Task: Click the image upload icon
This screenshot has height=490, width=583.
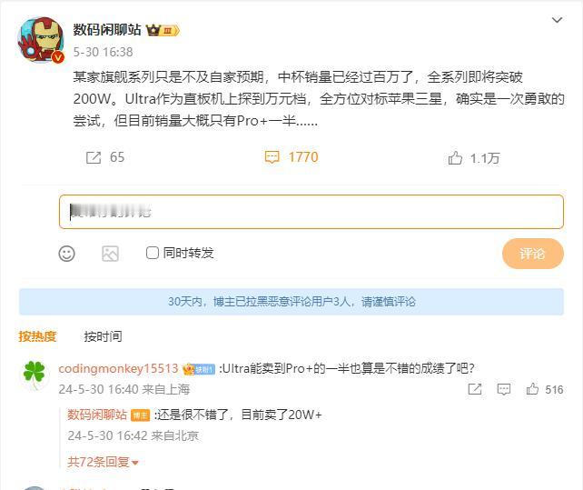Action: (x=110, y=254)
